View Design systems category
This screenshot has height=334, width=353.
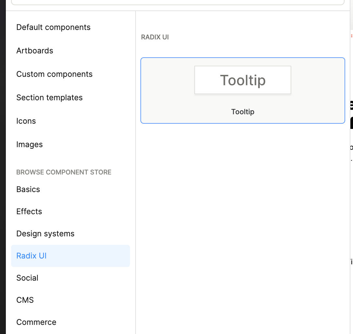pos(45,234)
